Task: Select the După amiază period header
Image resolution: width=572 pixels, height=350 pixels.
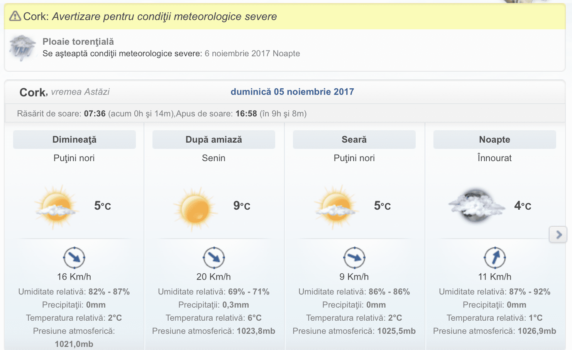Action: (214, 140)
